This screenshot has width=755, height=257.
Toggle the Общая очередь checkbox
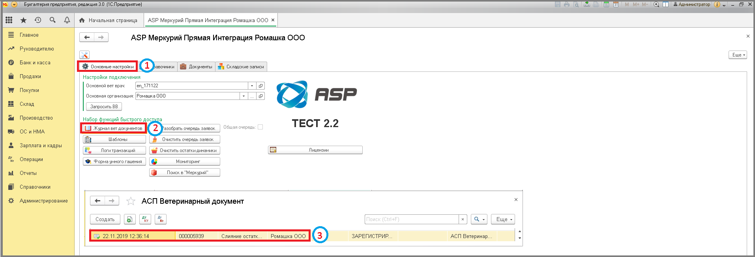[260, 127]
